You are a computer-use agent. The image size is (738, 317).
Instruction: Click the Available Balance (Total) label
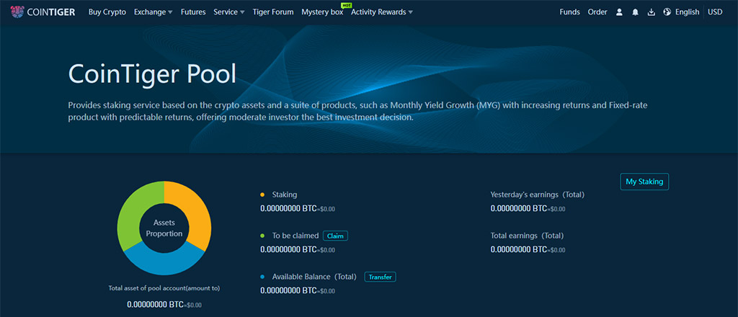click(314, 277)
